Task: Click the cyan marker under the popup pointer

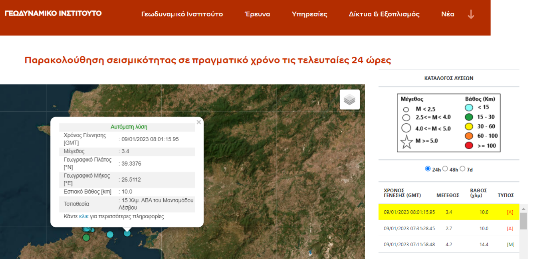Action: [127, 233]
